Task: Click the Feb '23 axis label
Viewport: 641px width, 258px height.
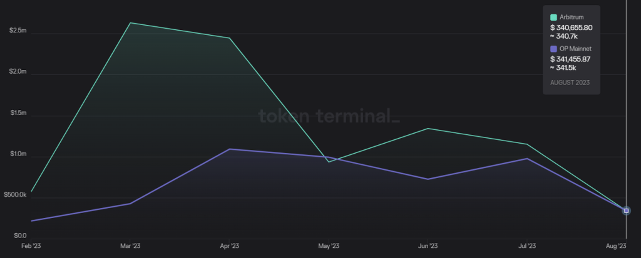Action: [31, 246]
